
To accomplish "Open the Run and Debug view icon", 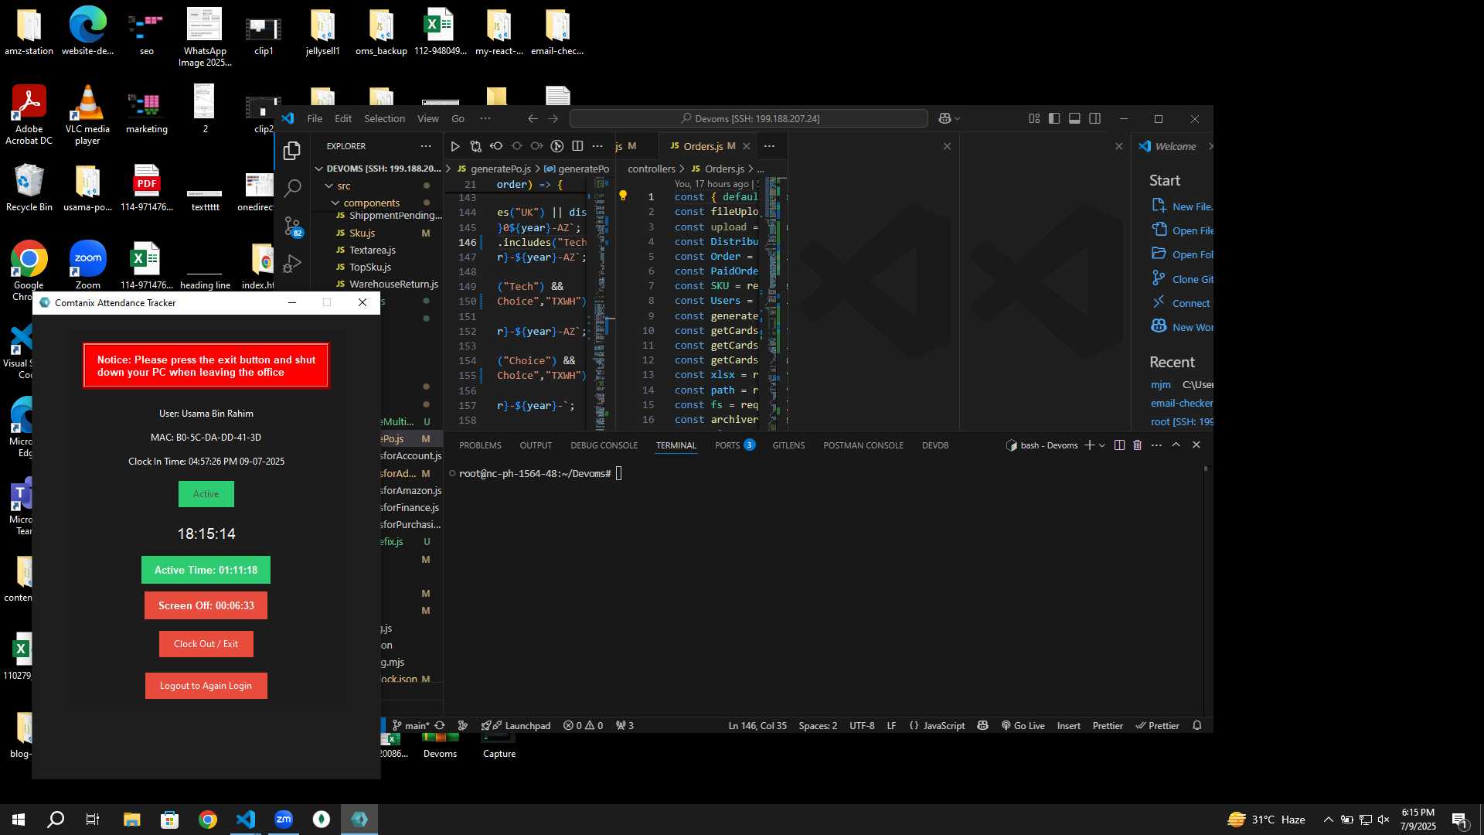I will click(292, 264).
